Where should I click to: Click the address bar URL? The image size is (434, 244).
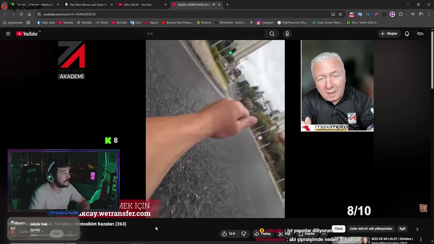coord(70,14)
